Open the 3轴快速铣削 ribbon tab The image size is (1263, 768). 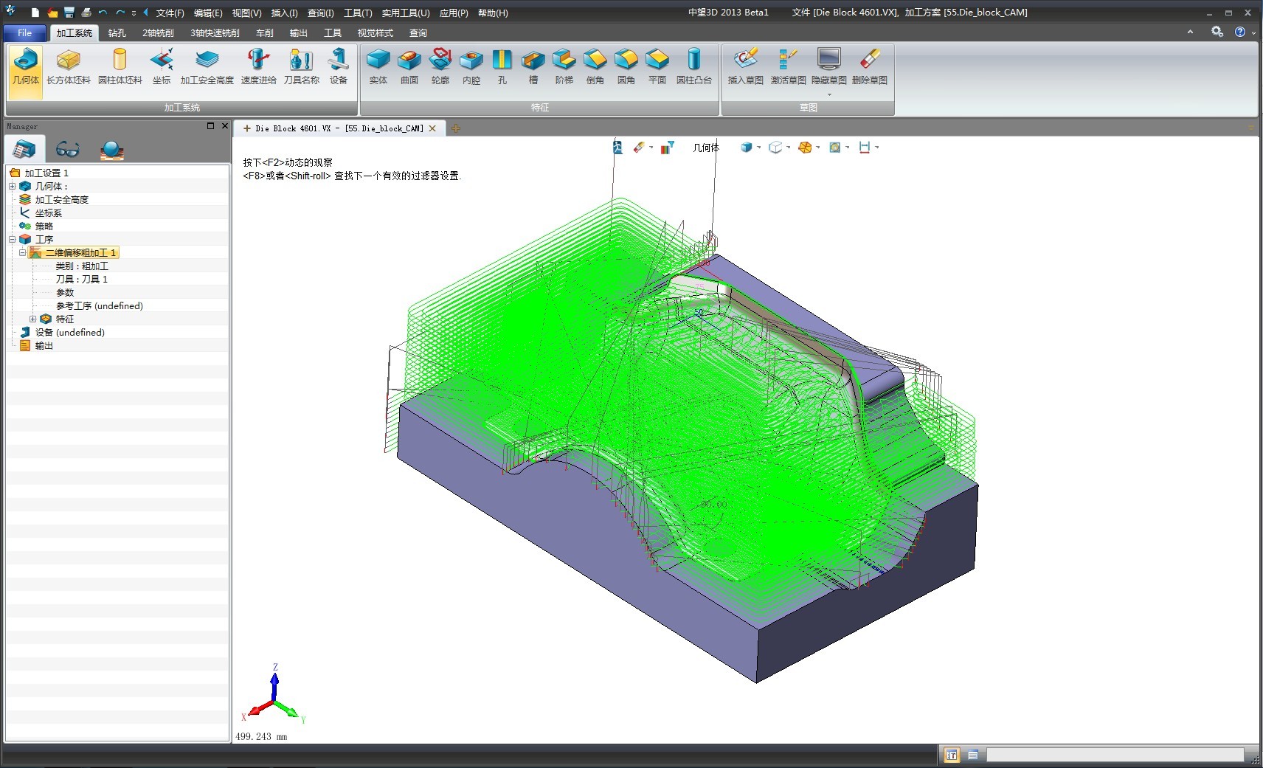click(x=215, y=33)
